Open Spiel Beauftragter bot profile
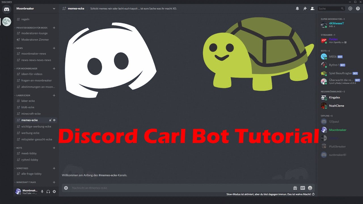The image size is (363, 204). 340,73
